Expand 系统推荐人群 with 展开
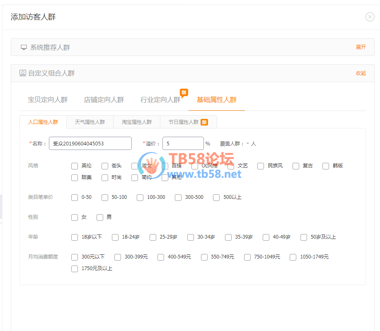This screenshot has height=331, width=380. pos(361,47)
